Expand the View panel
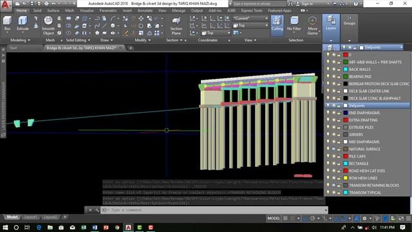The image size is (412, 232). [250, 40]
